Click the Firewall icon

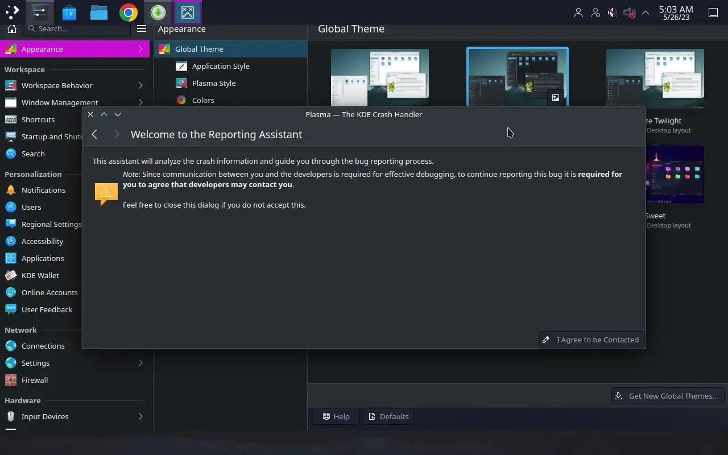click(10, 380)
